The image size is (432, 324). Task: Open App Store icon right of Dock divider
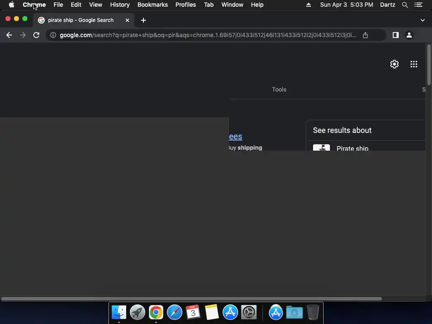coord(276,312)
